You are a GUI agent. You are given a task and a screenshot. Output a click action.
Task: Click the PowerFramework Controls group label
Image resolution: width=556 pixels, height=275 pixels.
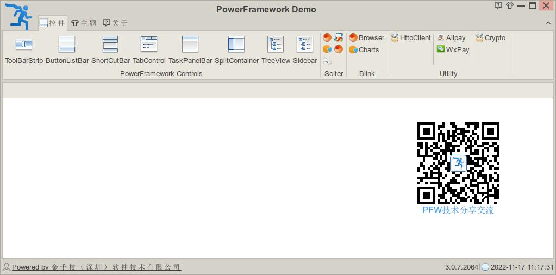(x=161, y=74)
